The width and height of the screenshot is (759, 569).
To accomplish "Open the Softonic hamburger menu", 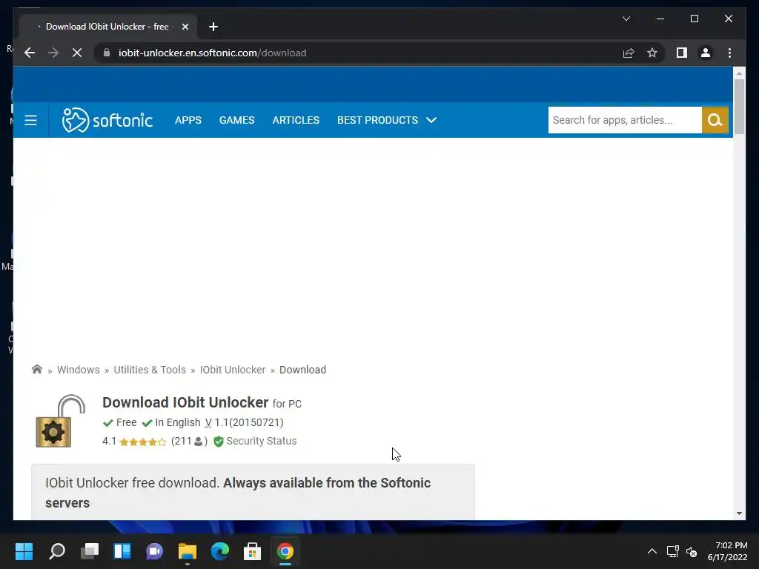I will click(x=30, y=120).
